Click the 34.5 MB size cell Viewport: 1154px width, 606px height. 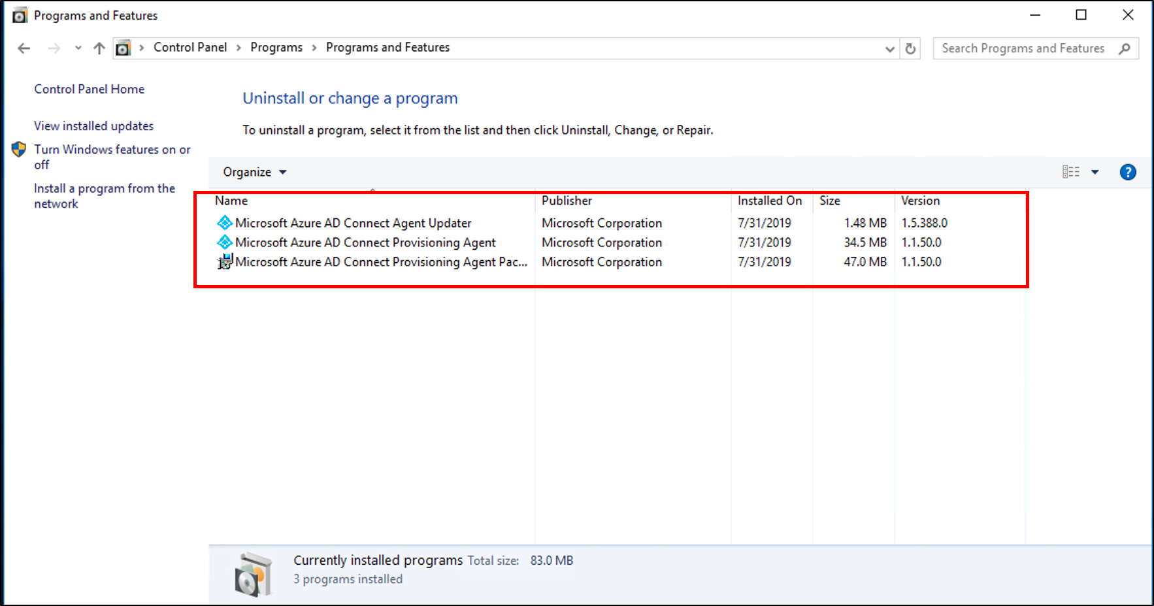point(865,243)
